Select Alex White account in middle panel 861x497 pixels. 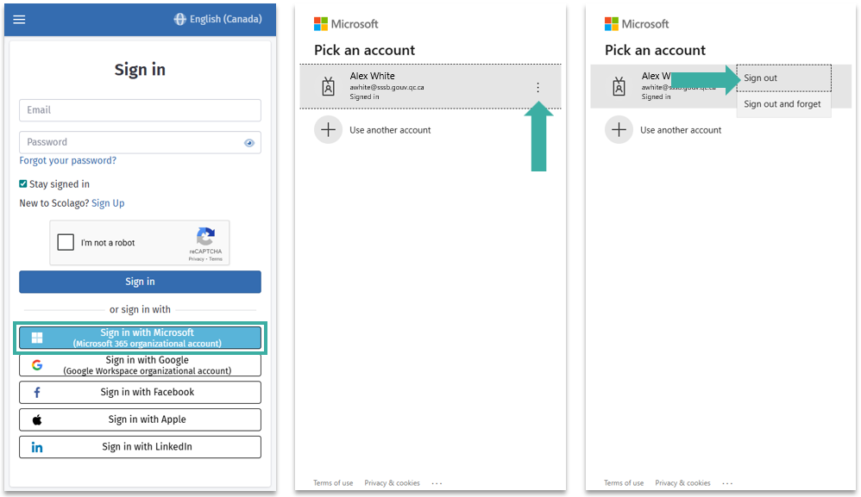430,87
